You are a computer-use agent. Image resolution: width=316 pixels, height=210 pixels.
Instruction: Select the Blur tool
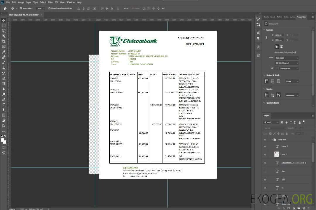(4, 89)
